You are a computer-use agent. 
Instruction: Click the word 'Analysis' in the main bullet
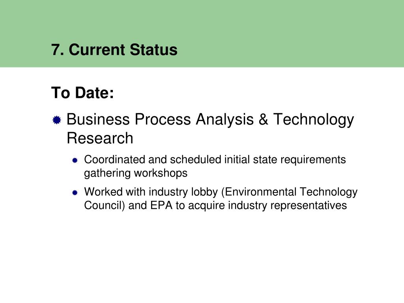pyautogui.click(x=224, y=120)
